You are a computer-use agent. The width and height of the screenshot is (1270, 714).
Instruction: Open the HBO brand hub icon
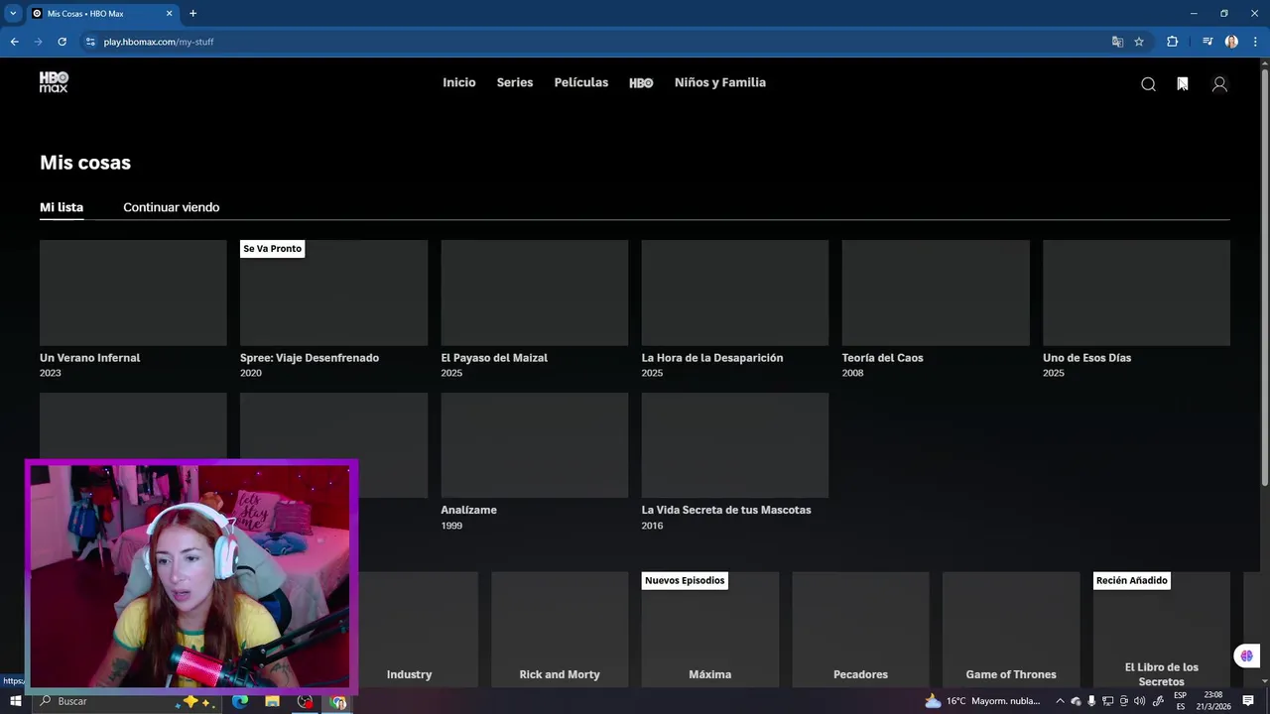pyautogui.click(x=641, y=83)
